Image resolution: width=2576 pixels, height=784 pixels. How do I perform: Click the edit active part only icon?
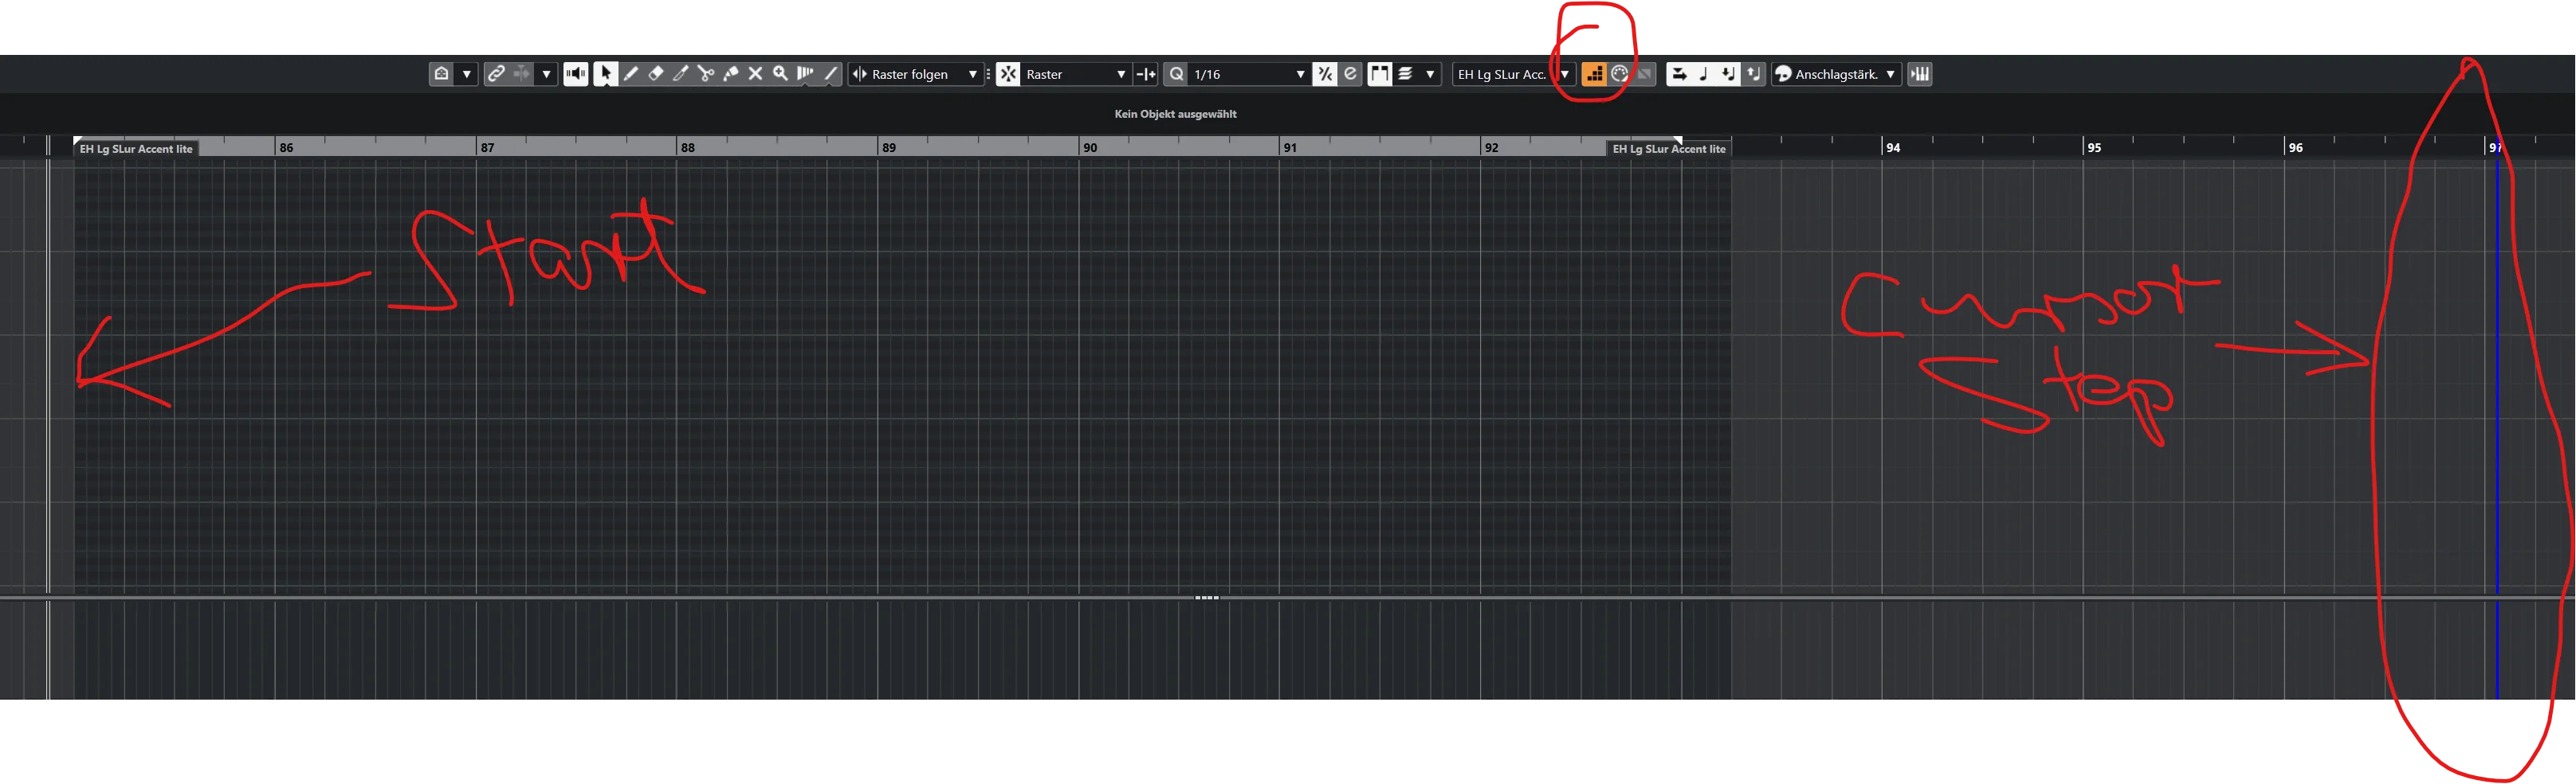(1405, 74)
